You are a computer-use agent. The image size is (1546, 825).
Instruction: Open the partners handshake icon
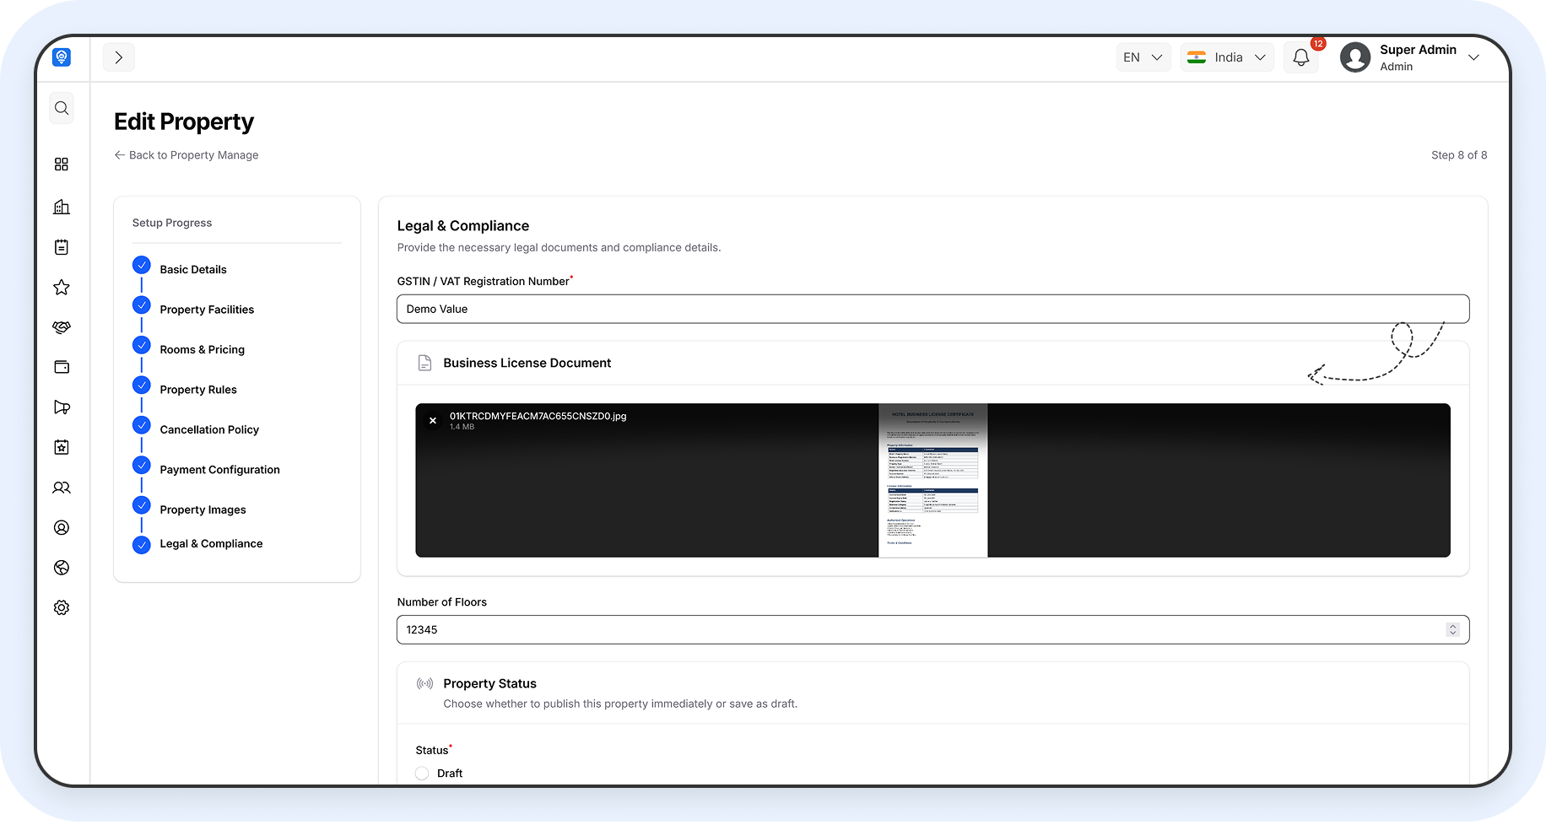click(62, 327)
